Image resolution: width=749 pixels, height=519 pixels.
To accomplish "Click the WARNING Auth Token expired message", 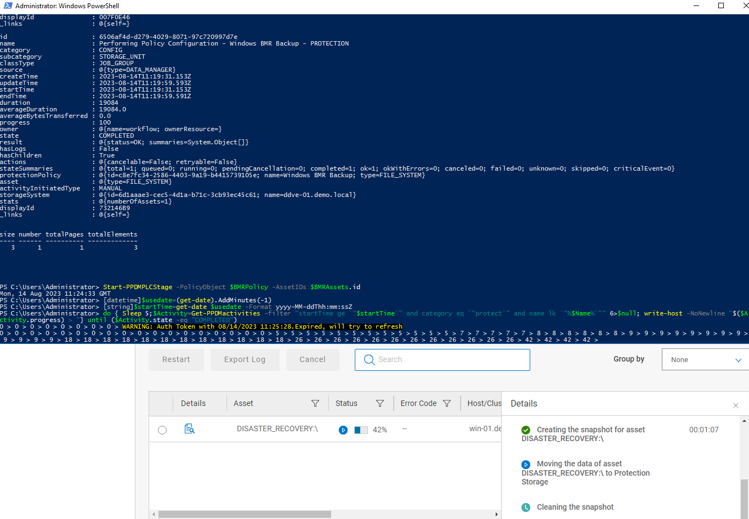I will pos(262,326).
